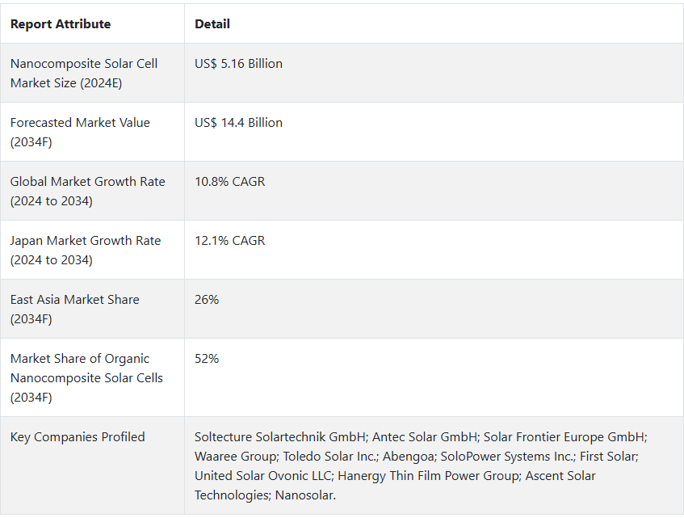Click Soltecture Solartechnik GmbH company name

coord(280,437)
